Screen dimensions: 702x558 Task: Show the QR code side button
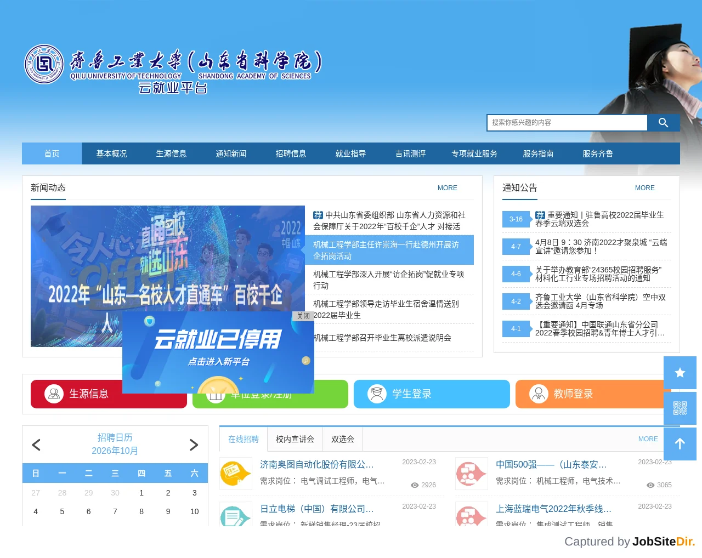(x=680, y=408)
